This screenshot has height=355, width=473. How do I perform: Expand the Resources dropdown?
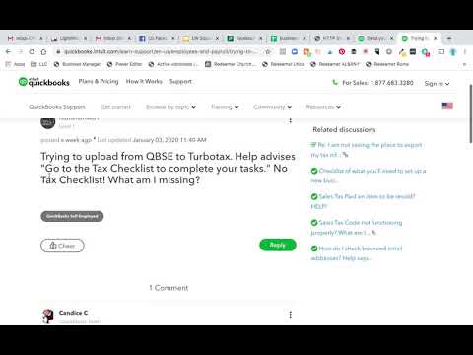pyautogui.click(x=323, y=107)
